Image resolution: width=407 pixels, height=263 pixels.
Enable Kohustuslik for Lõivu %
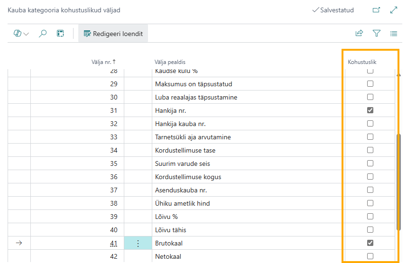[370, 216]
